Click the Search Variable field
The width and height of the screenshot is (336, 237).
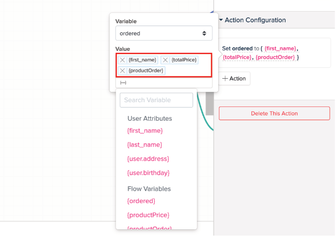[x=156, y=100]
